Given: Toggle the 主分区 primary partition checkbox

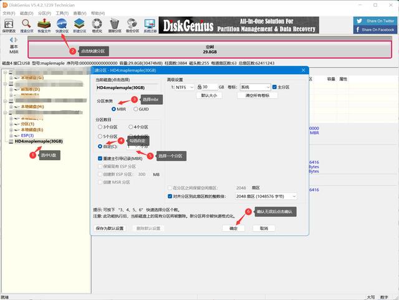Looking at the screenshot, I should click(x=274, y=87).
